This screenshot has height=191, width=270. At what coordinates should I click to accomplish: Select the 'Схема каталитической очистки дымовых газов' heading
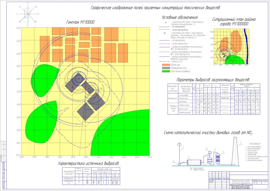pyautogui.click(x=208, y=133)
